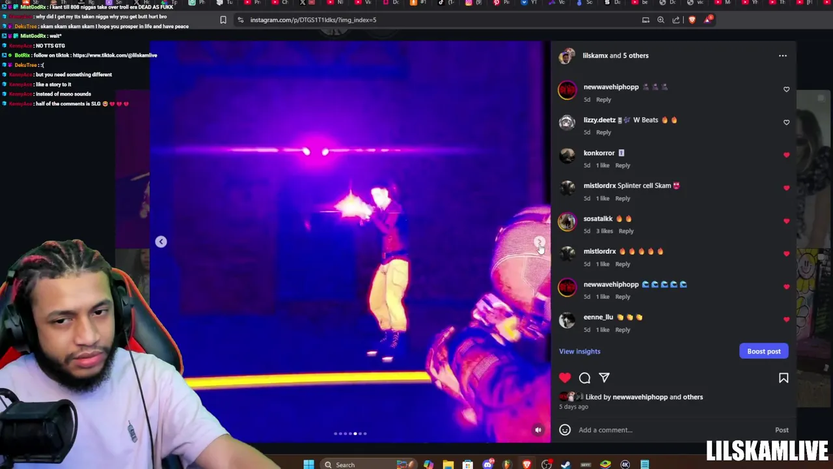Bookmark this page in the address bar
Image resolution: width=833 pixels, height=469 pixels.
223,20
